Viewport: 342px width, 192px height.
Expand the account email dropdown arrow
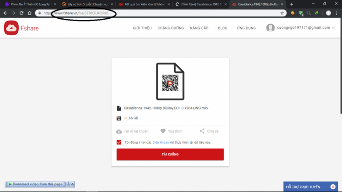tap(333, 28)
